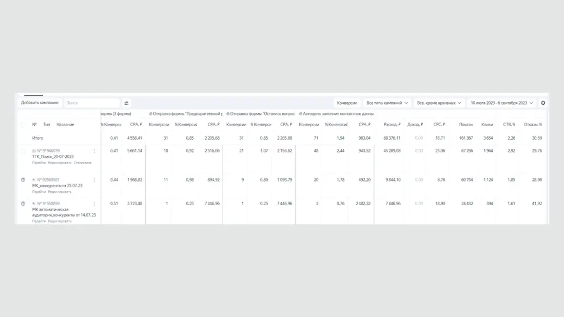Screen dimensions: 564x317
Task: Click Редактировать under МК автоматическая аудитория
Action: (x=60, y=221)
